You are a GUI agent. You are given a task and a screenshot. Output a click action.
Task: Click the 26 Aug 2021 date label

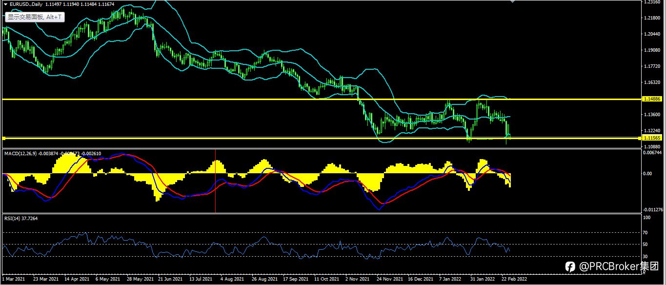coord(264,279)
